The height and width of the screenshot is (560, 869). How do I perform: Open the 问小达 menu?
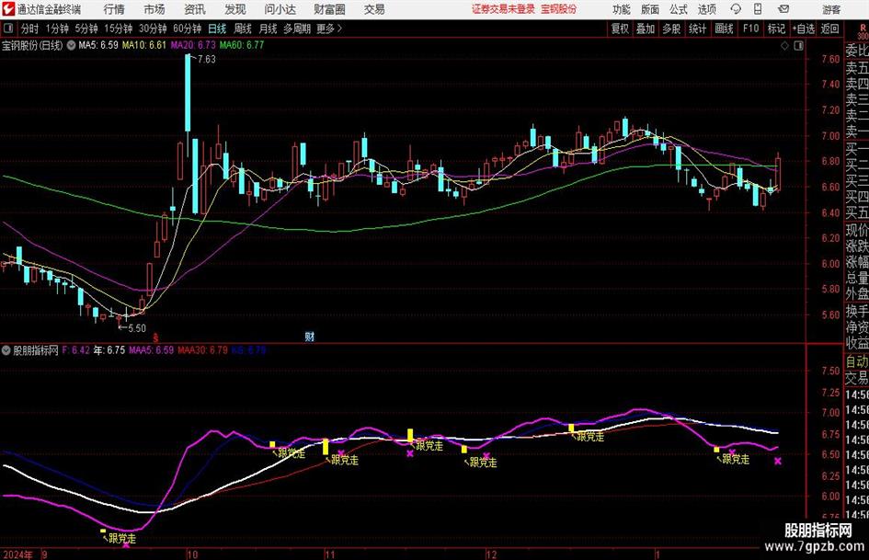(280, 9)
